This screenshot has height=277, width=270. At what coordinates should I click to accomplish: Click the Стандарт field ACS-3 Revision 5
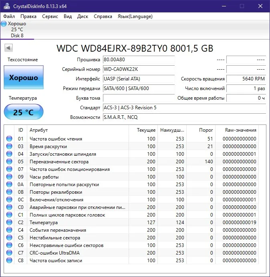185,108
